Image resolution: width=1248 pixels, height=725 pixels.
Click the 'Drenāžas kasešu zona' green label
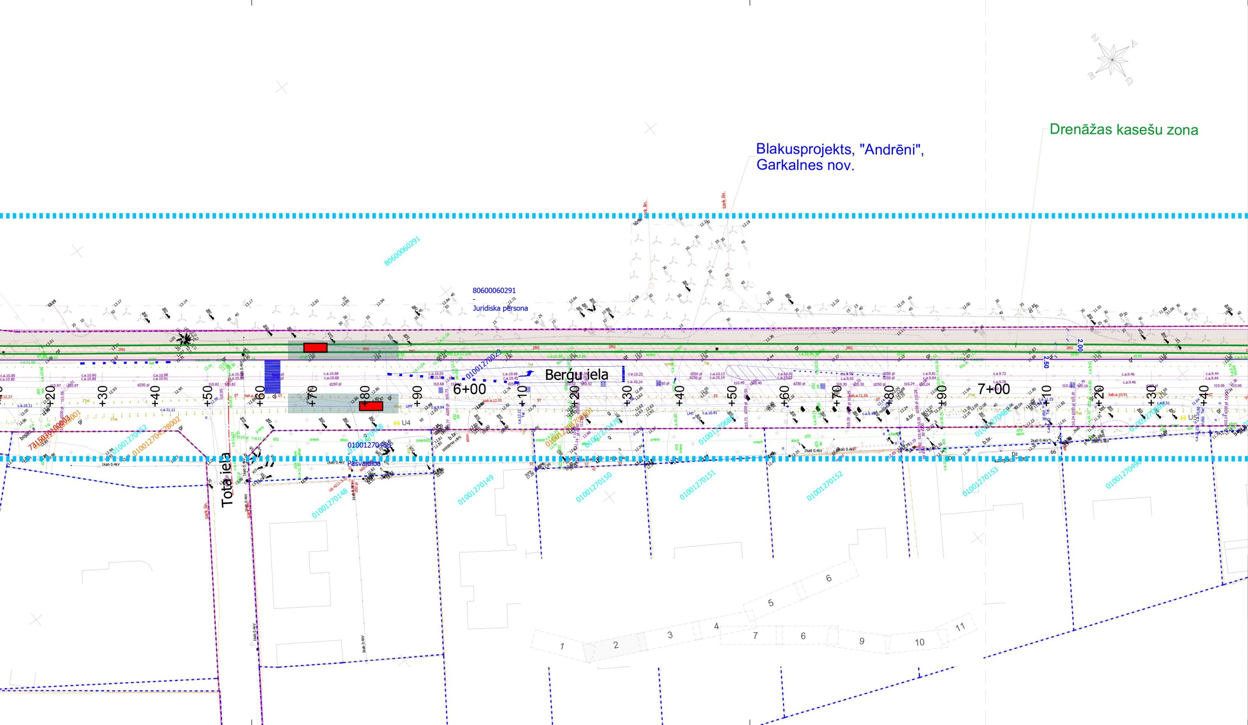(1124, 130)
